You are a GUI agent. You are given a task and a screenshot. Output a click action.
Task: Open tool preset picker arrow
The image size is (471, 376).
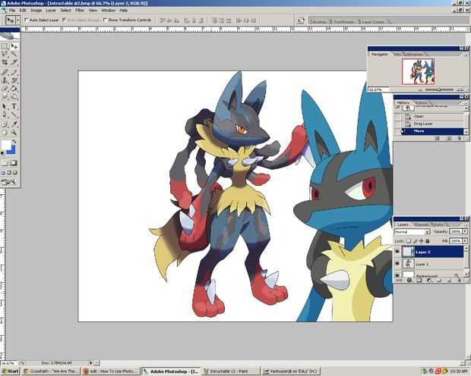click(18, 20)
